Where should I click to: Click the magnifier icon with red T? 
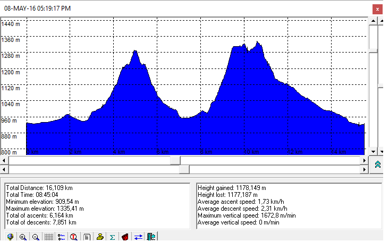click(x=74, y=237)
